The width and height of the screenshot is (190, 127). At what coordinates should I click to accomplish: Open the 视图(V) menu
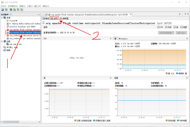[22, 6]
